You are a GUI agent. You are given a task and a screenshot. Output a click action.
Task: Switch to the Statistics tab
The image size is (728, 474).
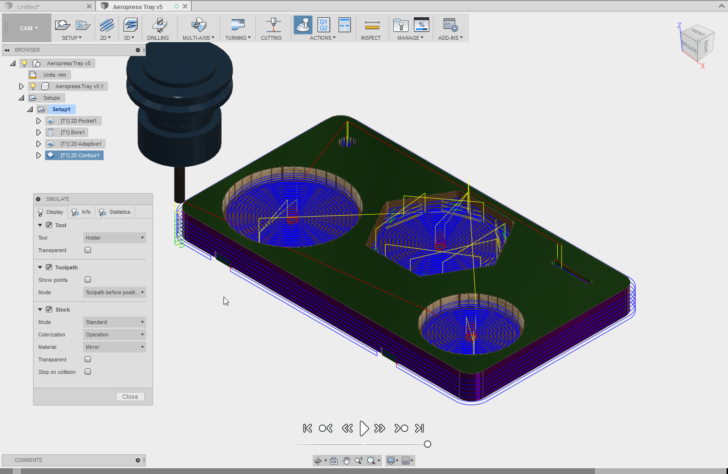pos(115,212)
